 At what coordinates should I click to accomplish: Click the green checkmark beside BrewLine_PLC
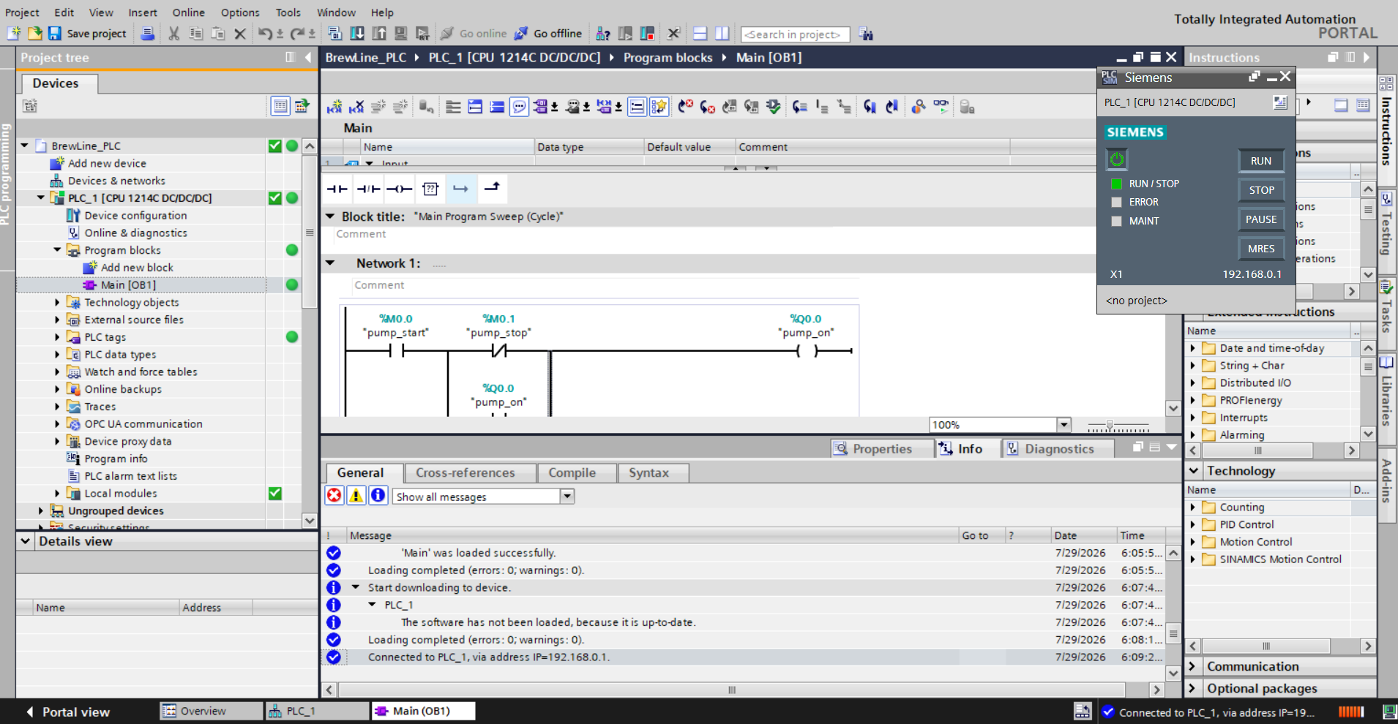[275, 146]
